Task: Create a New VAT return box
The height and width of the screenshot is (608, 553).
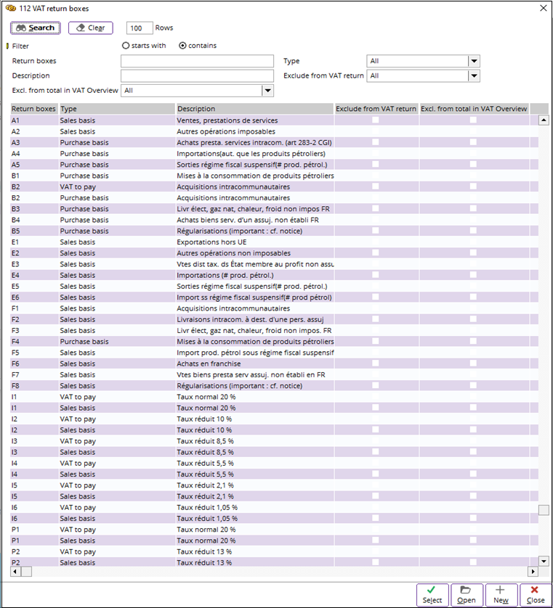Action: click(x=501, y=595)
